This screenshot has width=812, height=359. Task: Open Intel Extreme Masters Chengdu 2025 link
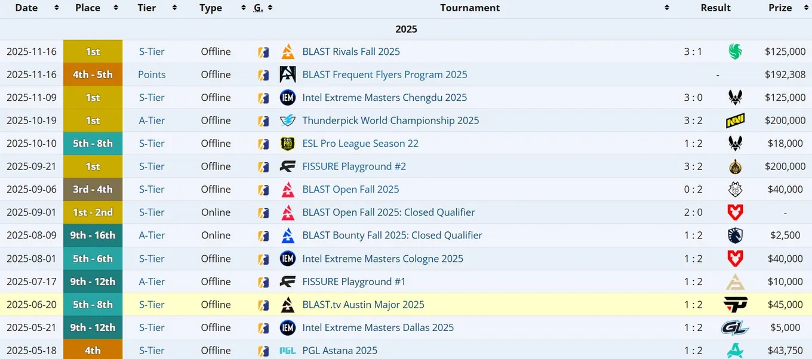pyautogui.click(x=385, y=97)
